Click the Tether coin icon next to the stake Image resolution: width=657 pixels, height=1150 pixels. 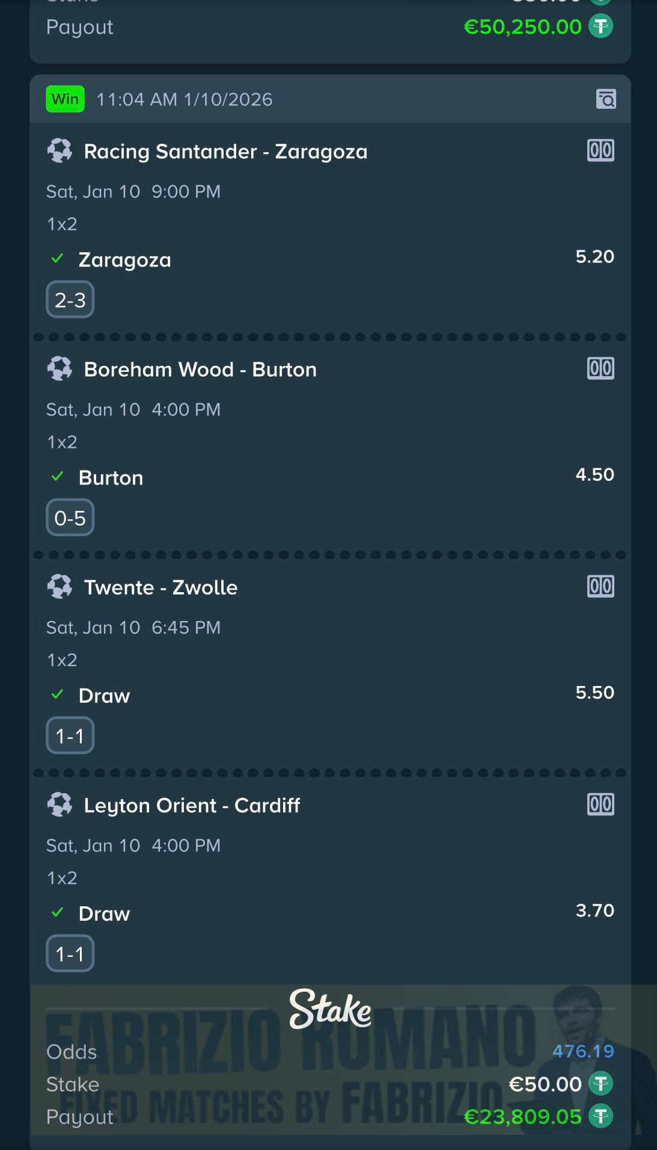tap(601, 1084)
